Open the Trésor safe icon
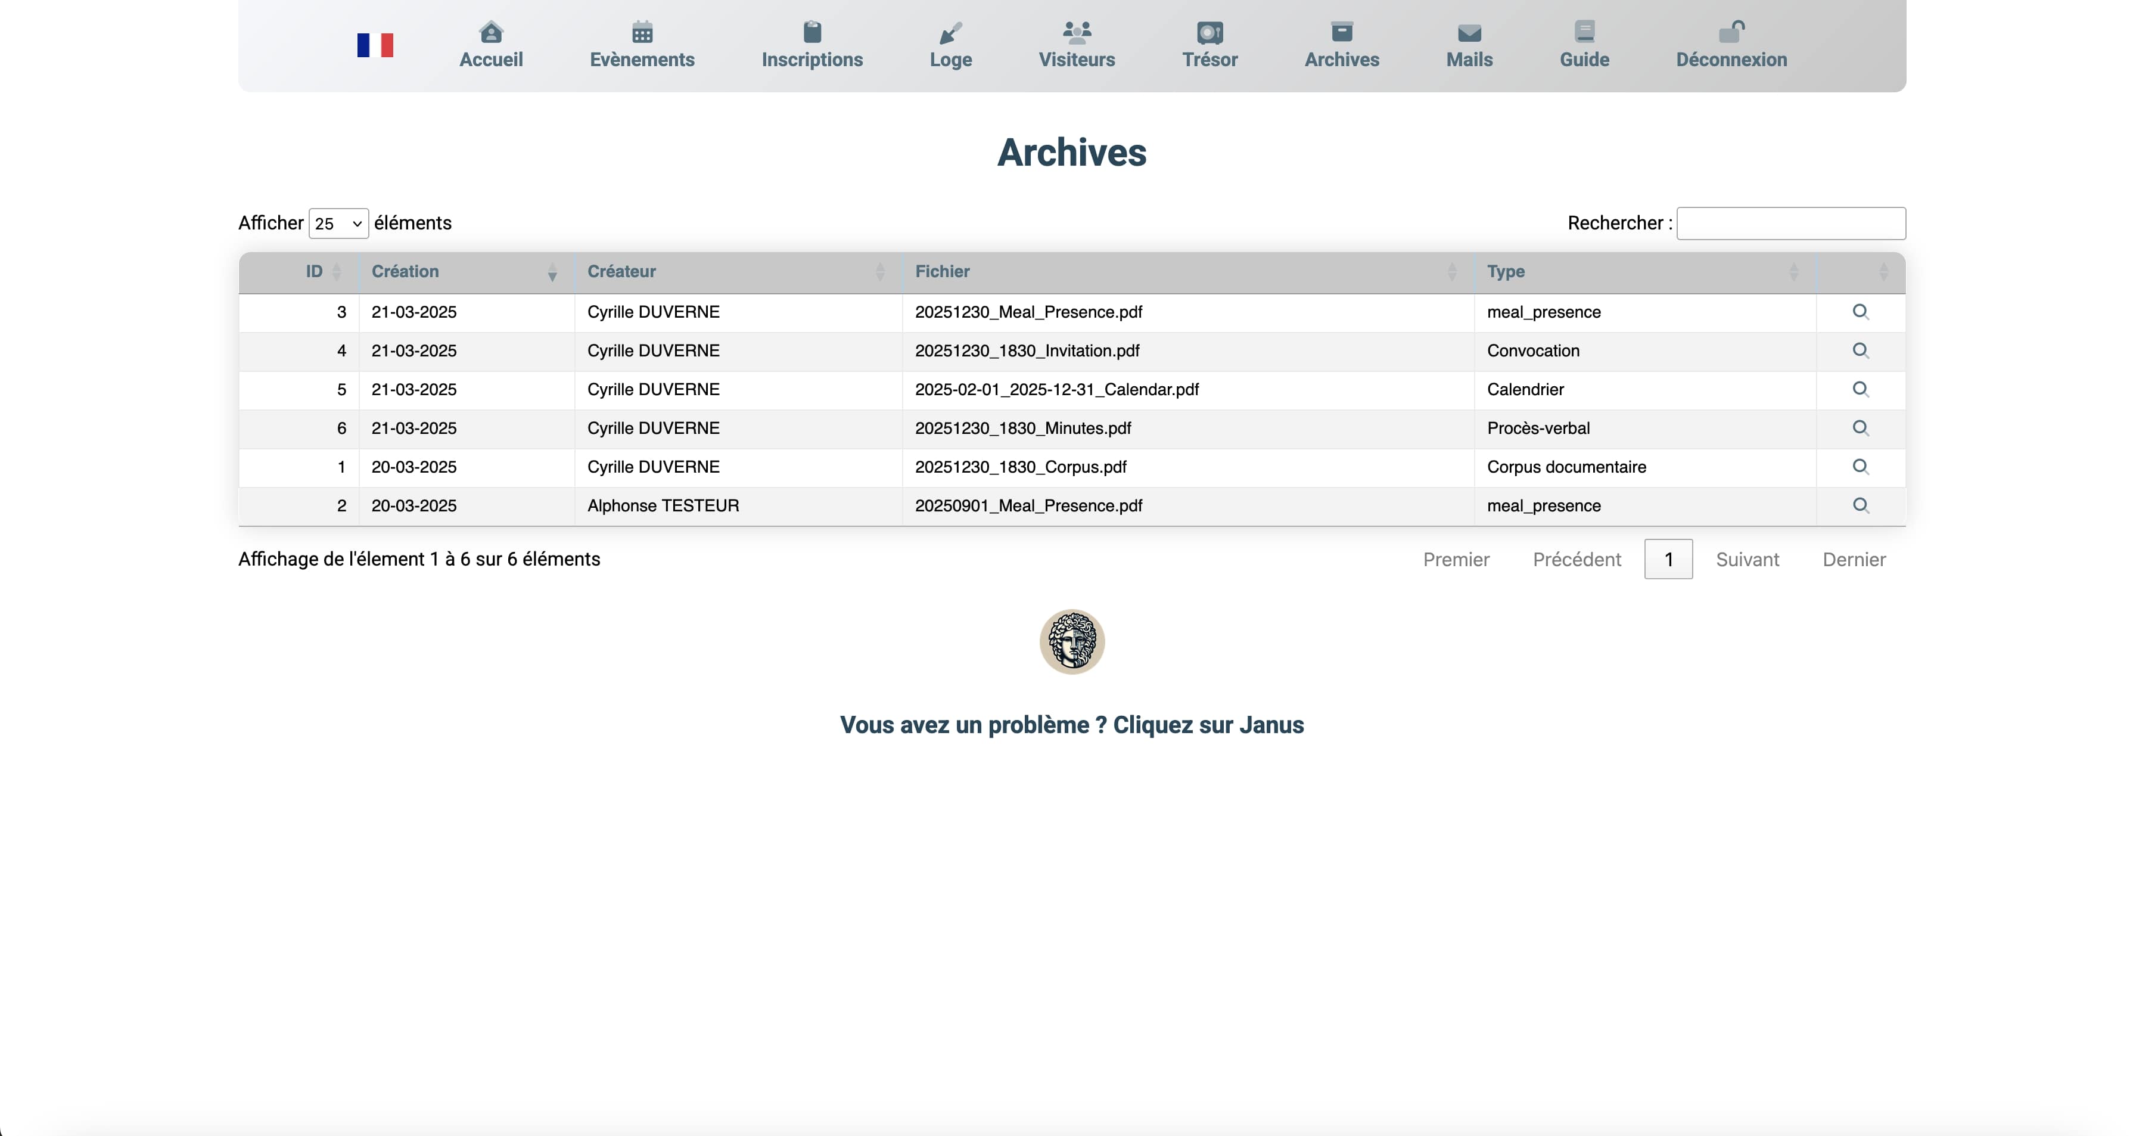Viewport: 2133px width, 1136px height. [x=1209, y=32]
